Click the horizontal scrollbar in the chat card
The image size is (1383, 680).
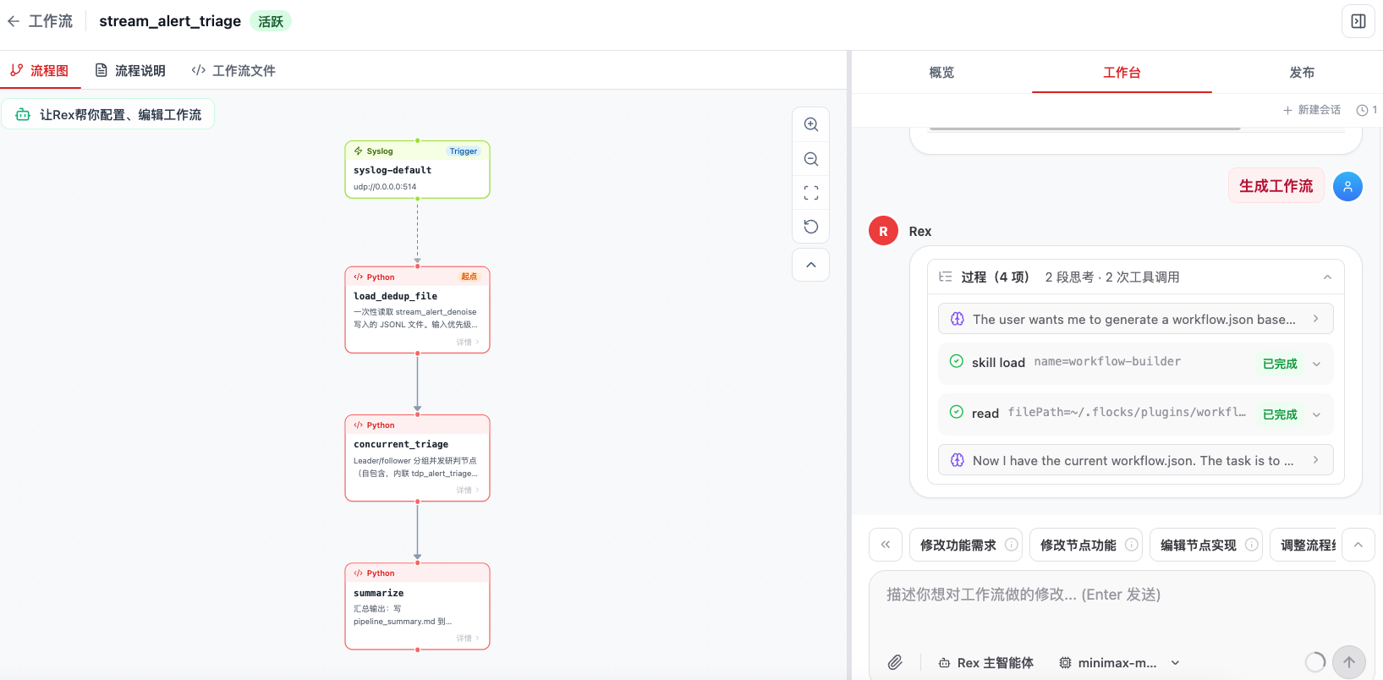1085,129
